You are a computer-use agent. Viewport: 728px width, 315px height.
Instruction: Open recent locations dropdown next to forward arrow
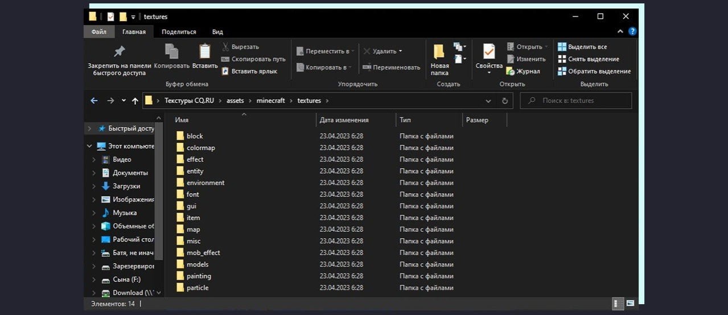[124, 101]
